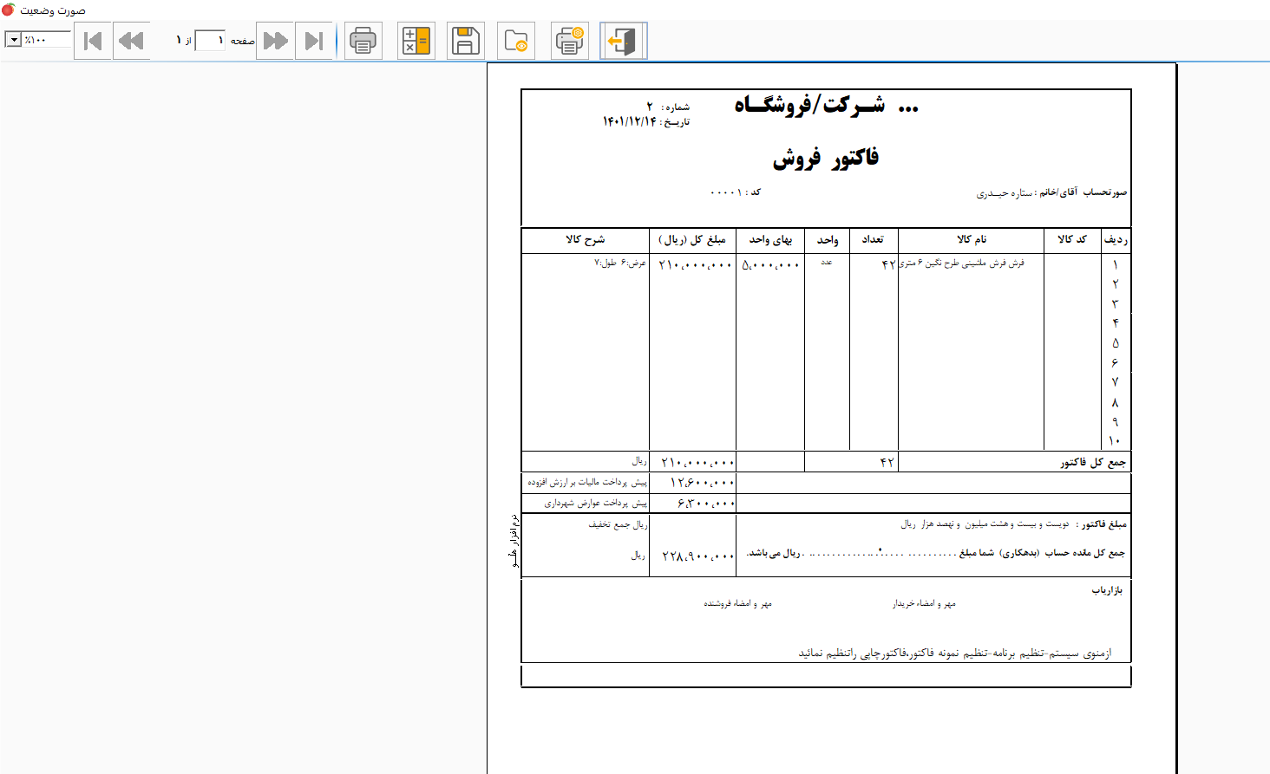
Task: Click the invoice date ۱۴۰۱/۱۲/۱۴
Action: 630,121
